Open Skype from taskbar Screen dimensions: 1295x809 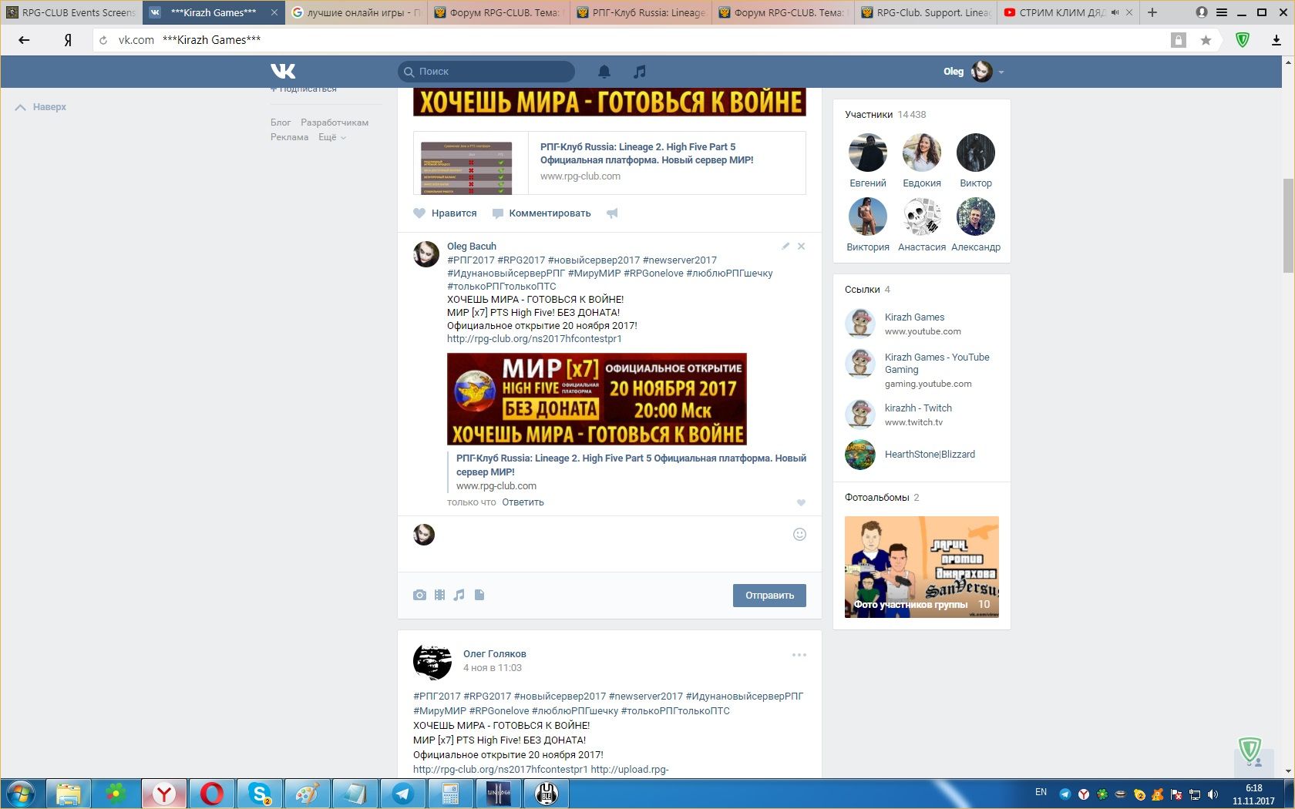(x=260, y=794)
